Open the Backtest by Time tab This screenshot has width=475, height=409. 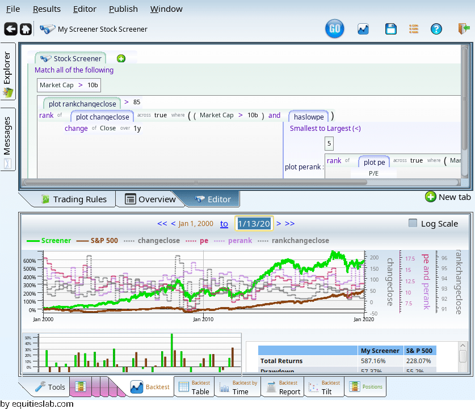pos(237,387)
